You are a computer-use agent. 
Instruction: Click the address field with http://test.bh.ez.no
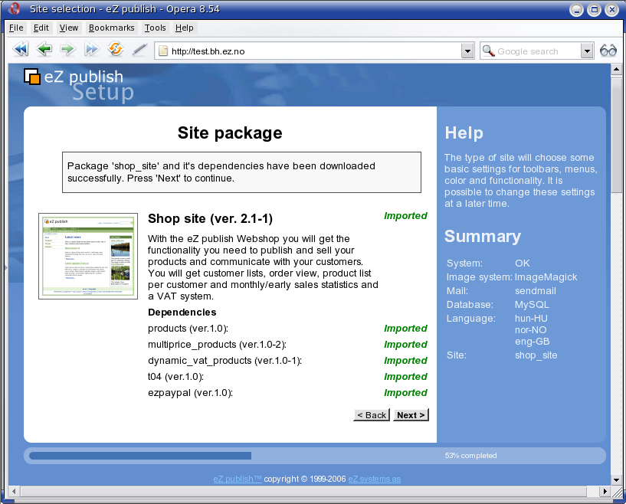click(x=316, y=51)
